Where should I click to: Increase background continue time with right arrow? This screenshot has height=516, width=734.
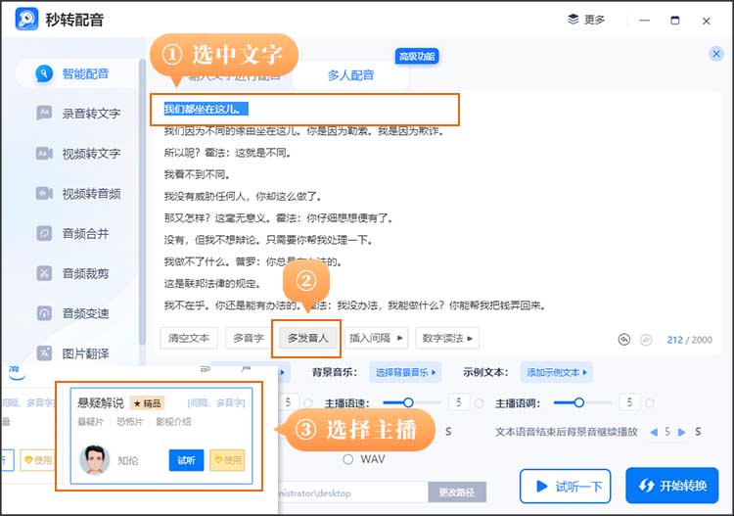[681, 432]
